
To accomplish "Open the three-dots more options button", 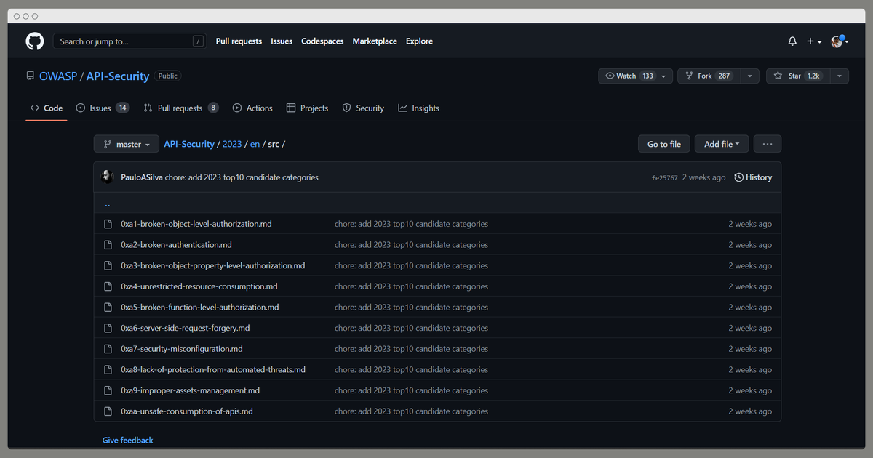I will (x=768, y=144).
